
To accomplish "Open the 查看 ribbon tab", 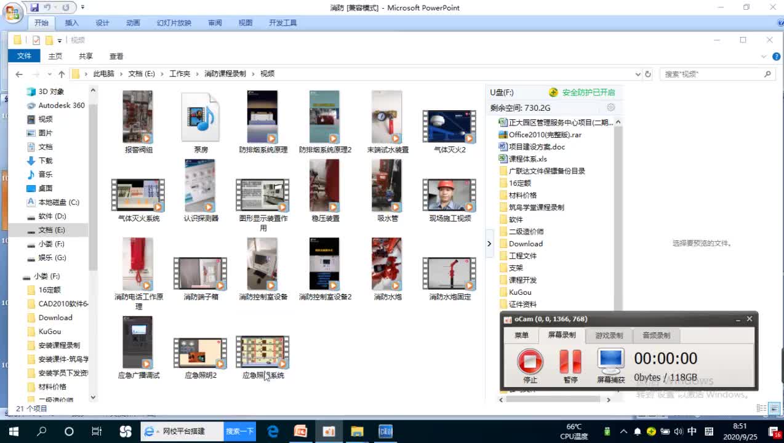I will (x=116, y=56).
